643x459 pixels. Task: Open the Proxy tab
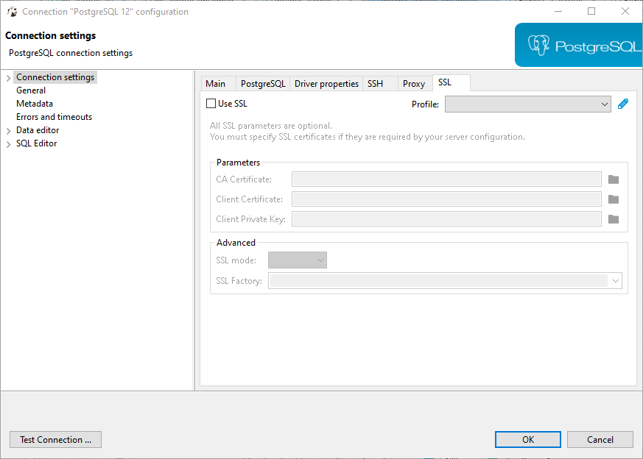[414, 84]
